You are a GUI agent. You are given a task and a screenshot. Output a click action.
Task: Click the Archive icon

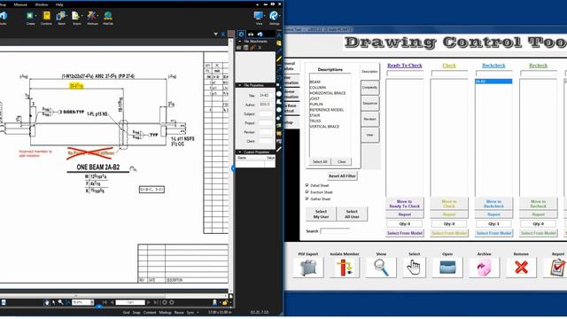[485, 268]
